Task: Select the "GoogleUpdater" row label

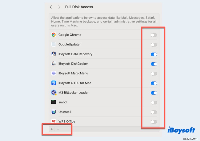Action: click(69, 44)
